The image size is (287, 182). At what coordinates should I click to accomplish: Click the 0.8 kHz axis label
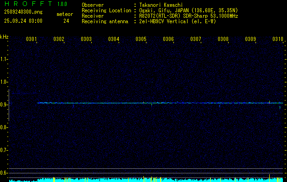tap(4, 127)
